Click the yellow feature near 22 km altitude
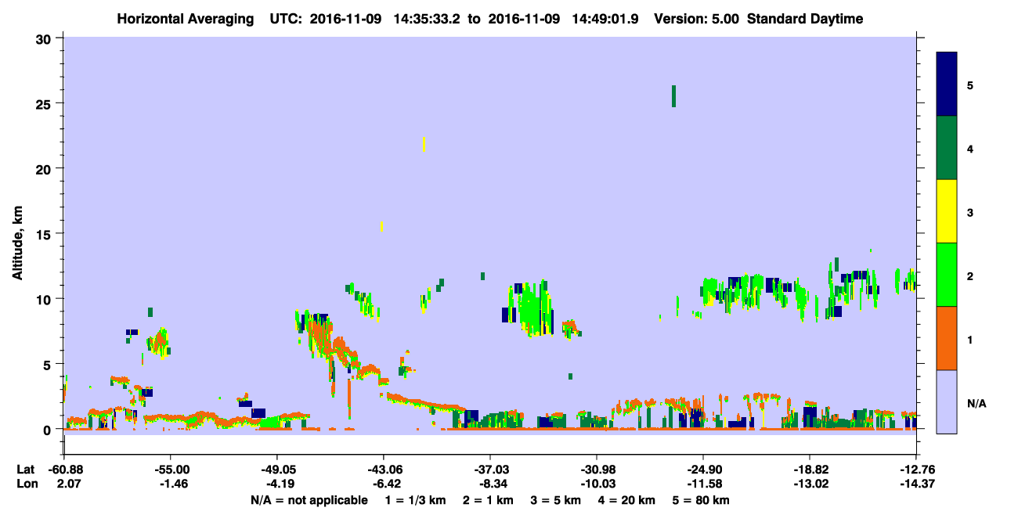1018x522 pixels. [x=424, y=144]
